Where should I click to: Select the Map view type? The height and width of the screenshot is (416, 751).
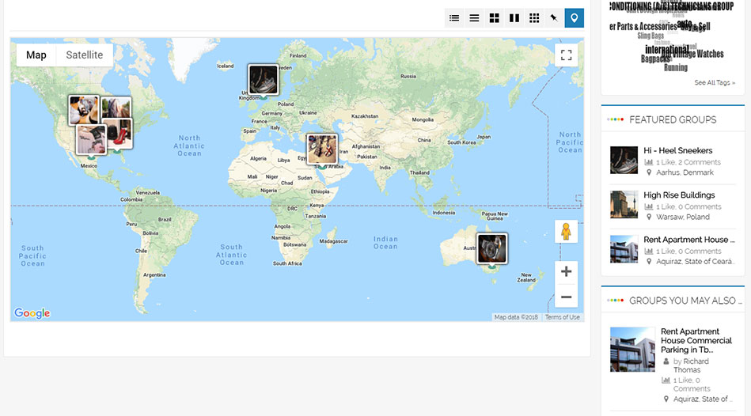pos(36,55)
